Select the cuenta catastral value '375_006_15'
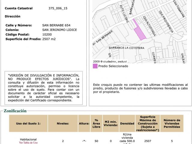This screenshot has height=144, width=192. coord(58,8)
